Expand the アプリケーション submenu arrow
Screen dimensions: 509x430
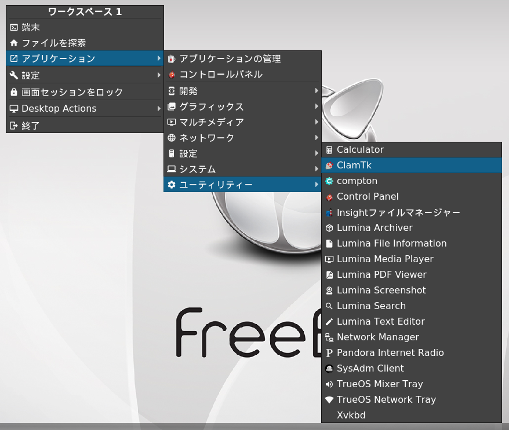point(159,58)
